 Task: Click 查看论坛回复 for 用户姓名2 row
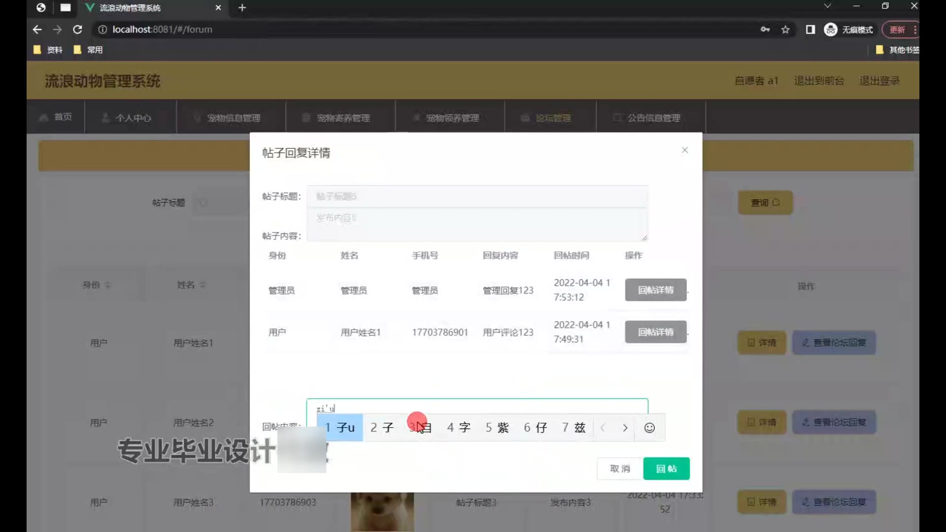coord(834,422)
